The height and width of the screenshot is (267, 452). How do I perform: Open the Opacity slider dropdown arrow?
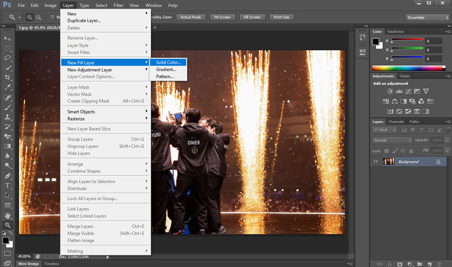tap(447, 140)
